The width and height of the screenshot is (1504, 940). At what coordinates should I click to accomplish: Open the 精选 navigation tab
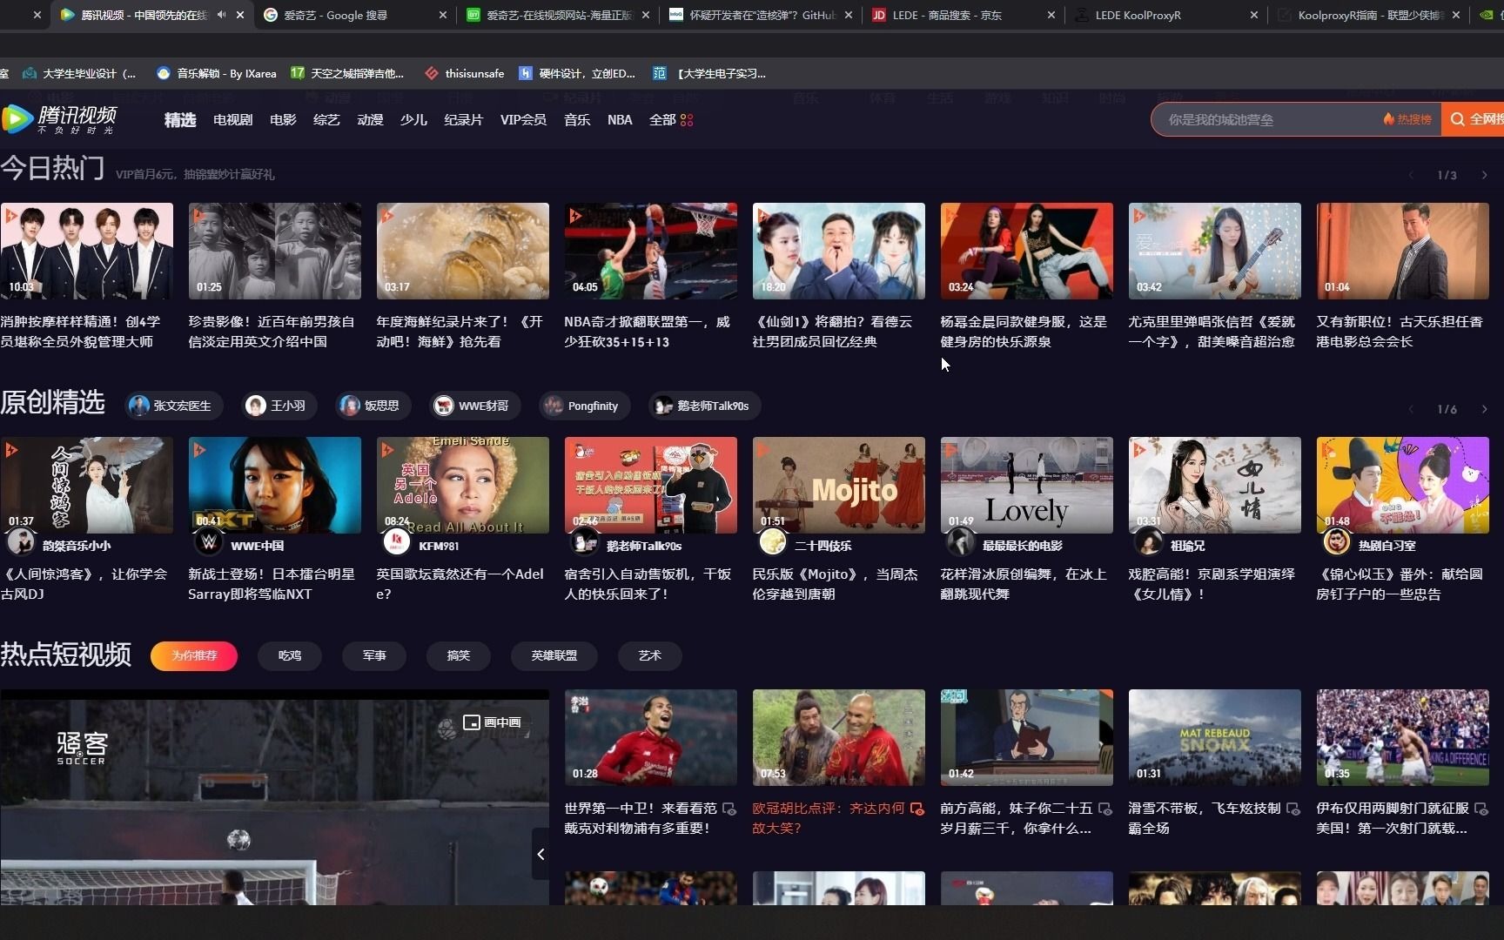pyautogui.click(x=180, y=120)
